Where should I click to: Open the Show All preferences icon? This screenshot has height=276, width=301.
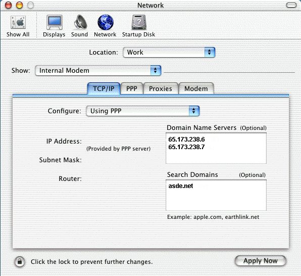click(18, 22)
